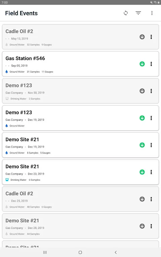Open more options for Demo #123 Nov 30
The width and height of the screenshot is (161, 257).
point(151,91)
